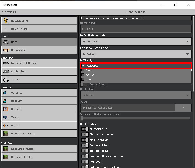Screen dimensions: 195x168
Task: Open the Personal Game Mode dropdown
Action: (x=136, y=54)
